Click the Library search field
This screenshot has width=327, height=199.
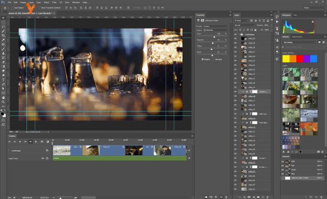click(x=303, y=47)
